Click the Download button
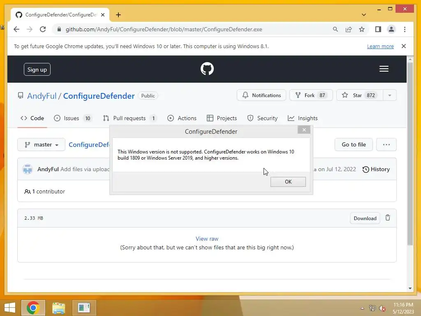The width and height of the screenshot is (421, 316). (x=365, y=218)
